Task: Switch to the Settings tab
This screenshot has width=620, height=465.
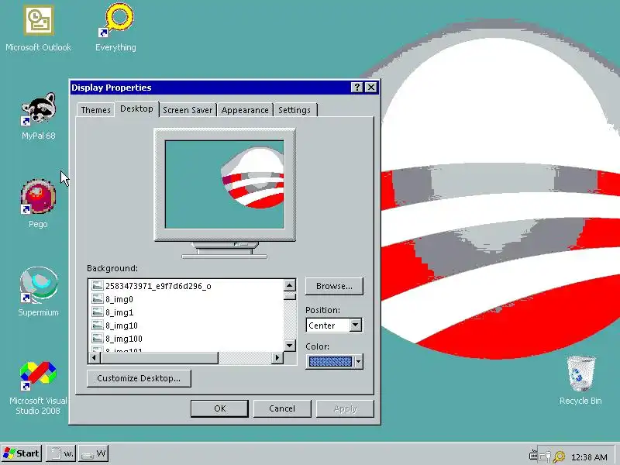Action: 294,110
